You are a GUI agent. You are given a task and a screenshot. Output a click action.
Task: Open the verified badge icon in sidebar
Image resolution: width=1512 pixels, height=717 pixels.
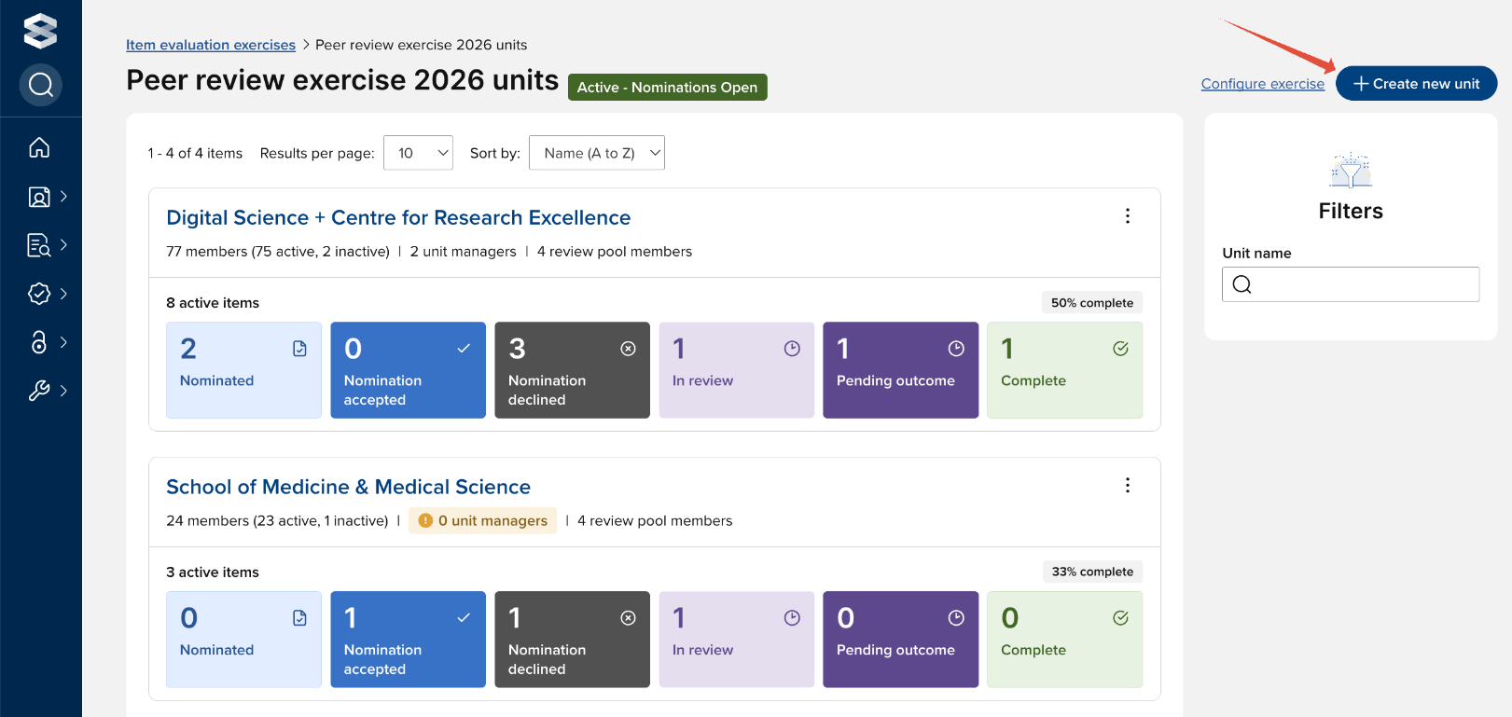click(39, 294)
